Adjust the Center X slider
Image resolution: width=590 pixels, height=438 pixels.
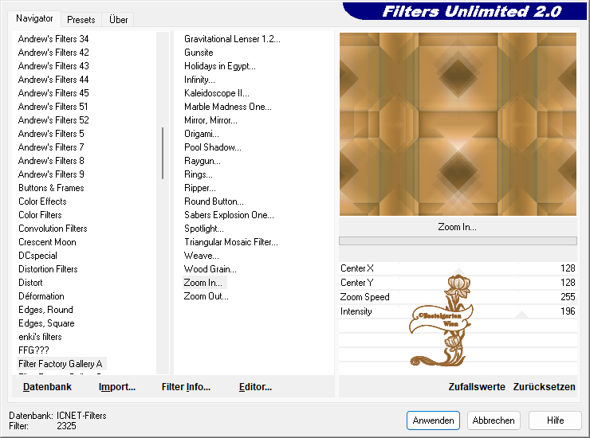click(458, 268)
